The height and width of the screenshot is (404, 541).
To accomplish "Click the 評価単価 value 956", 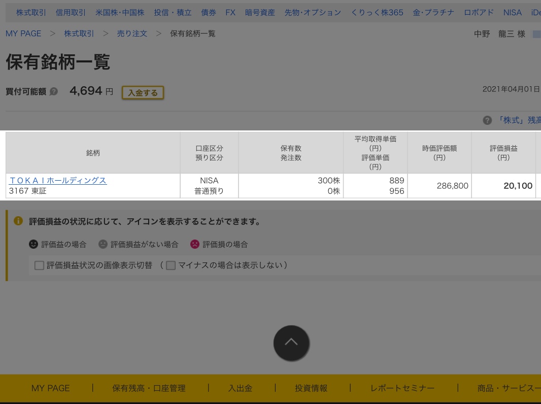I will 396,191.
